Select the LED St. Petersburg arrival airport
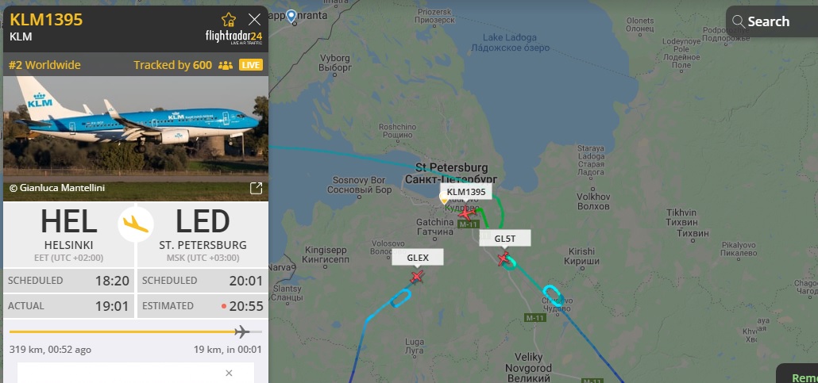The image size is (818, 383). 203,235
